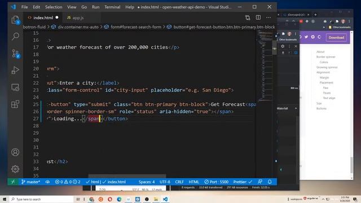Open the Accounts menu icon
Screen dimensions: 361x203
click(x=15, y=152)
